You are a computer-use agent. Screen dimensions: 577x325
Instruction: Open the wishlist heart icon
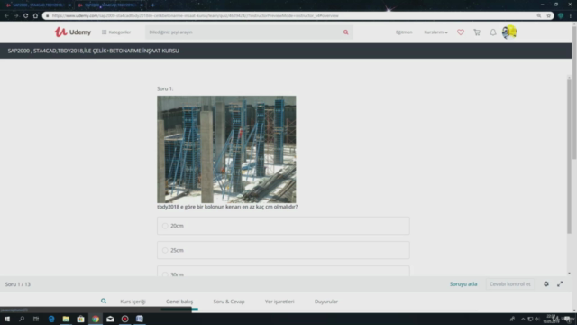click(x=461, y=32)
